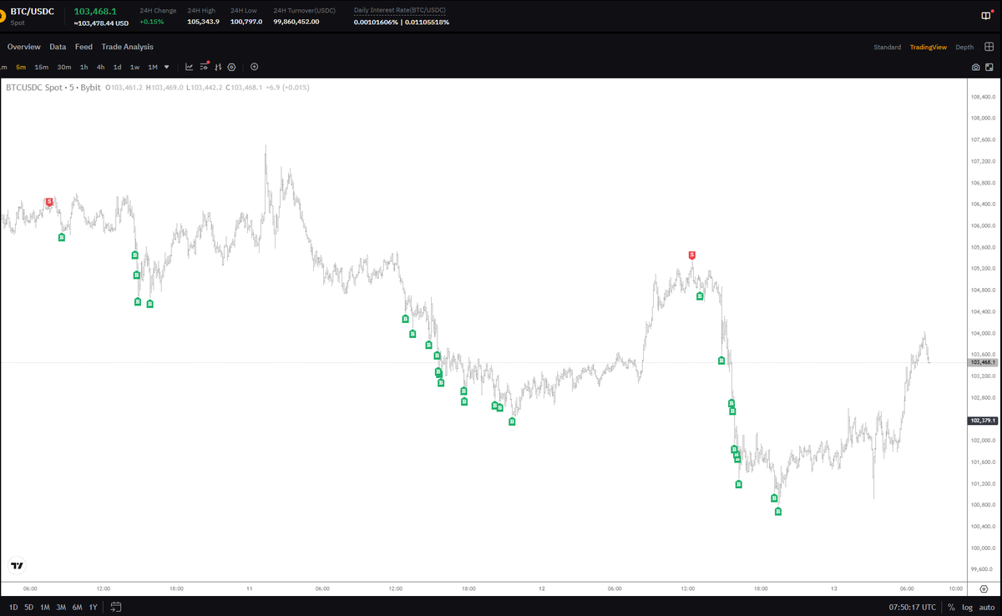The height and width of the screenshot is (616, 1002).
Task: Click the TradingView logo on chart
Action: click(x=17, y=565)
